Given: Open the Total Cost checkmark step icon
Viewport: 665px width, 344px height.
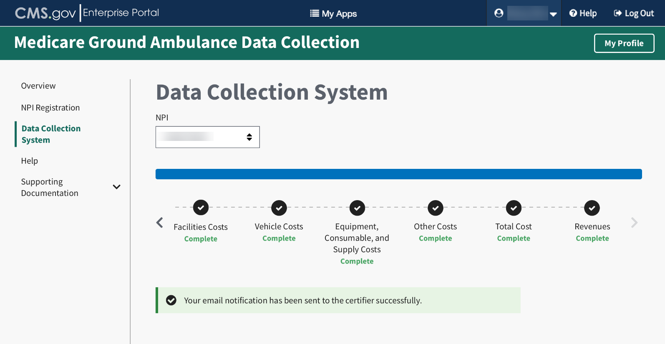Looking at the screenshot, I should coord(514,208).
